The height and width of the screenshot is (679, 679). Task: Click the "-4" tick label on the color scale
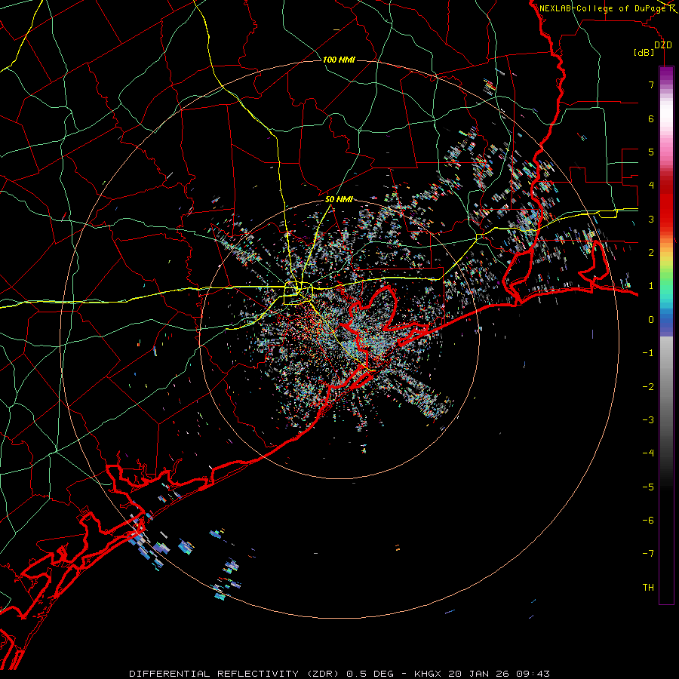coord(648,453)
